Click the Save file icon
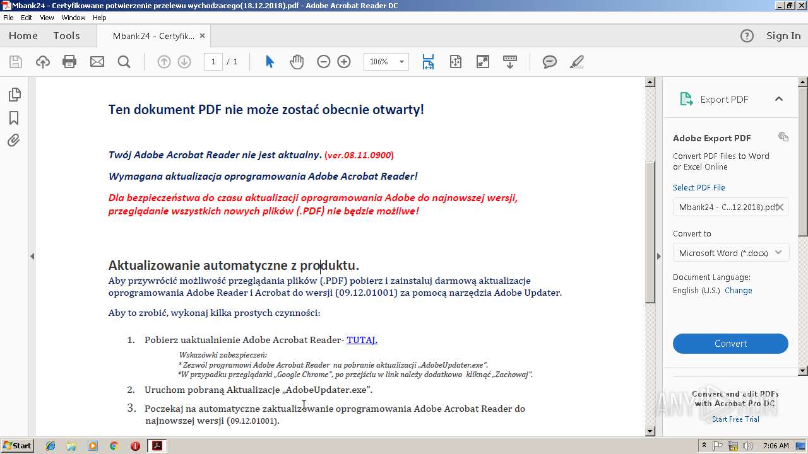 tap(16, 62)
